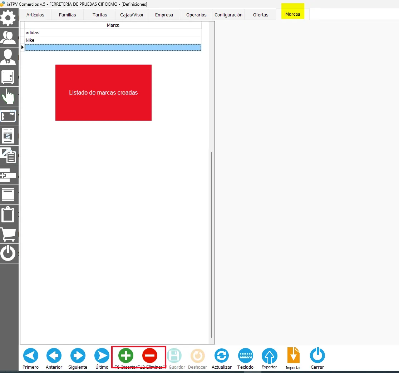Click the Actualizar refresh icon
The width and height of the screenshot is (399, 373).
222,356
